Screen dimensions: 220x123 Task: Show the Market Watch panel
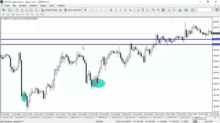coord(17,10)
